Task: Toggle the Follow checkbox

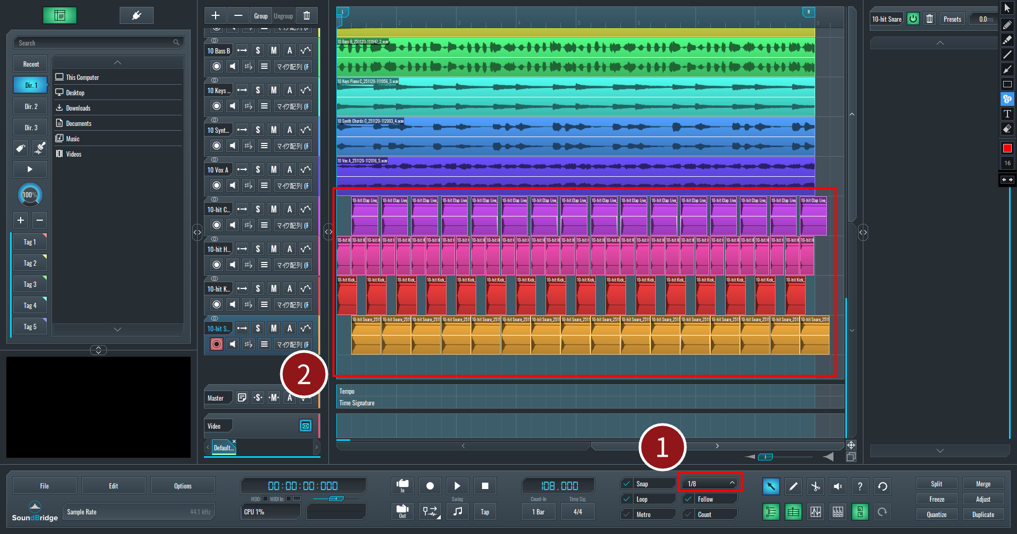Action: tap(688, 499)
